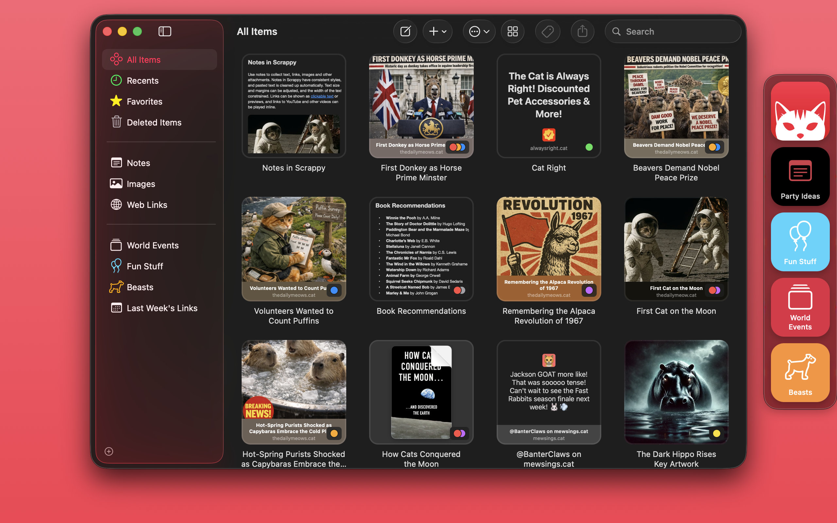Click the chevron beside the plus button
This screenshot has width=837, height=523.
click(444, 31)
